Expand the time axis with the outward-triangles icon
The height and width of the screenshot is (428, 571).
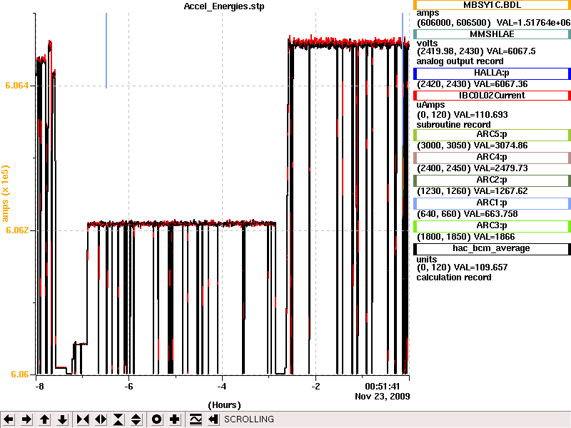pos(101,419)
